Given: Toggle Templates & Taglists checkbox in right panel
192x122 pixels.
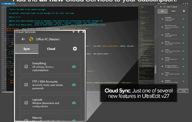Looking at the screenshot, I should coord(162,66).
